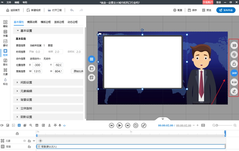239x151 pixels.
Task: Click the W width input field
Action: [x=37, y=71]
